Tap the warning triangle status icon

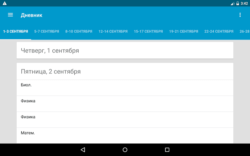coord(5,3)
